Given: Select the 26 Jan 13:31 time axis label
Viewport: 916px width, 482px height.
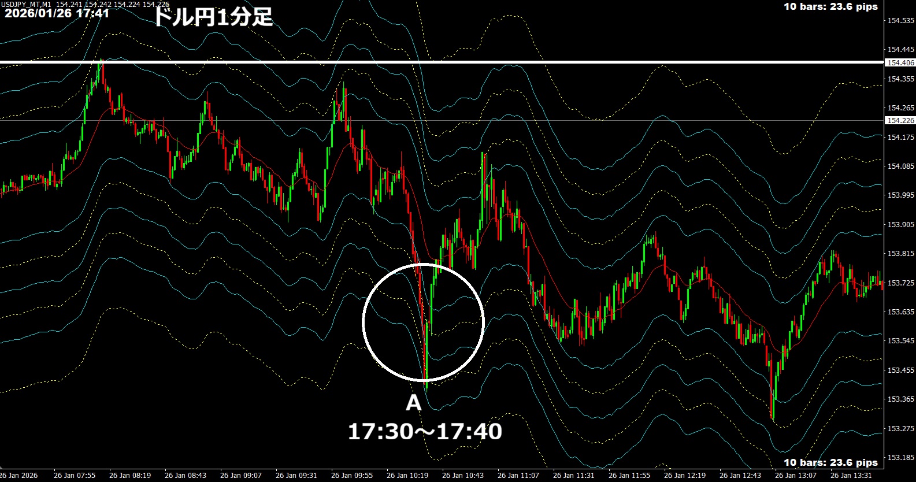Looking at the screenshot, I should pyautogui.click(x=851, y=476).
